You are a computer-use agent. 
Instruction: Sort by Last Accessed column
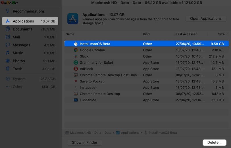pos(186,34)
